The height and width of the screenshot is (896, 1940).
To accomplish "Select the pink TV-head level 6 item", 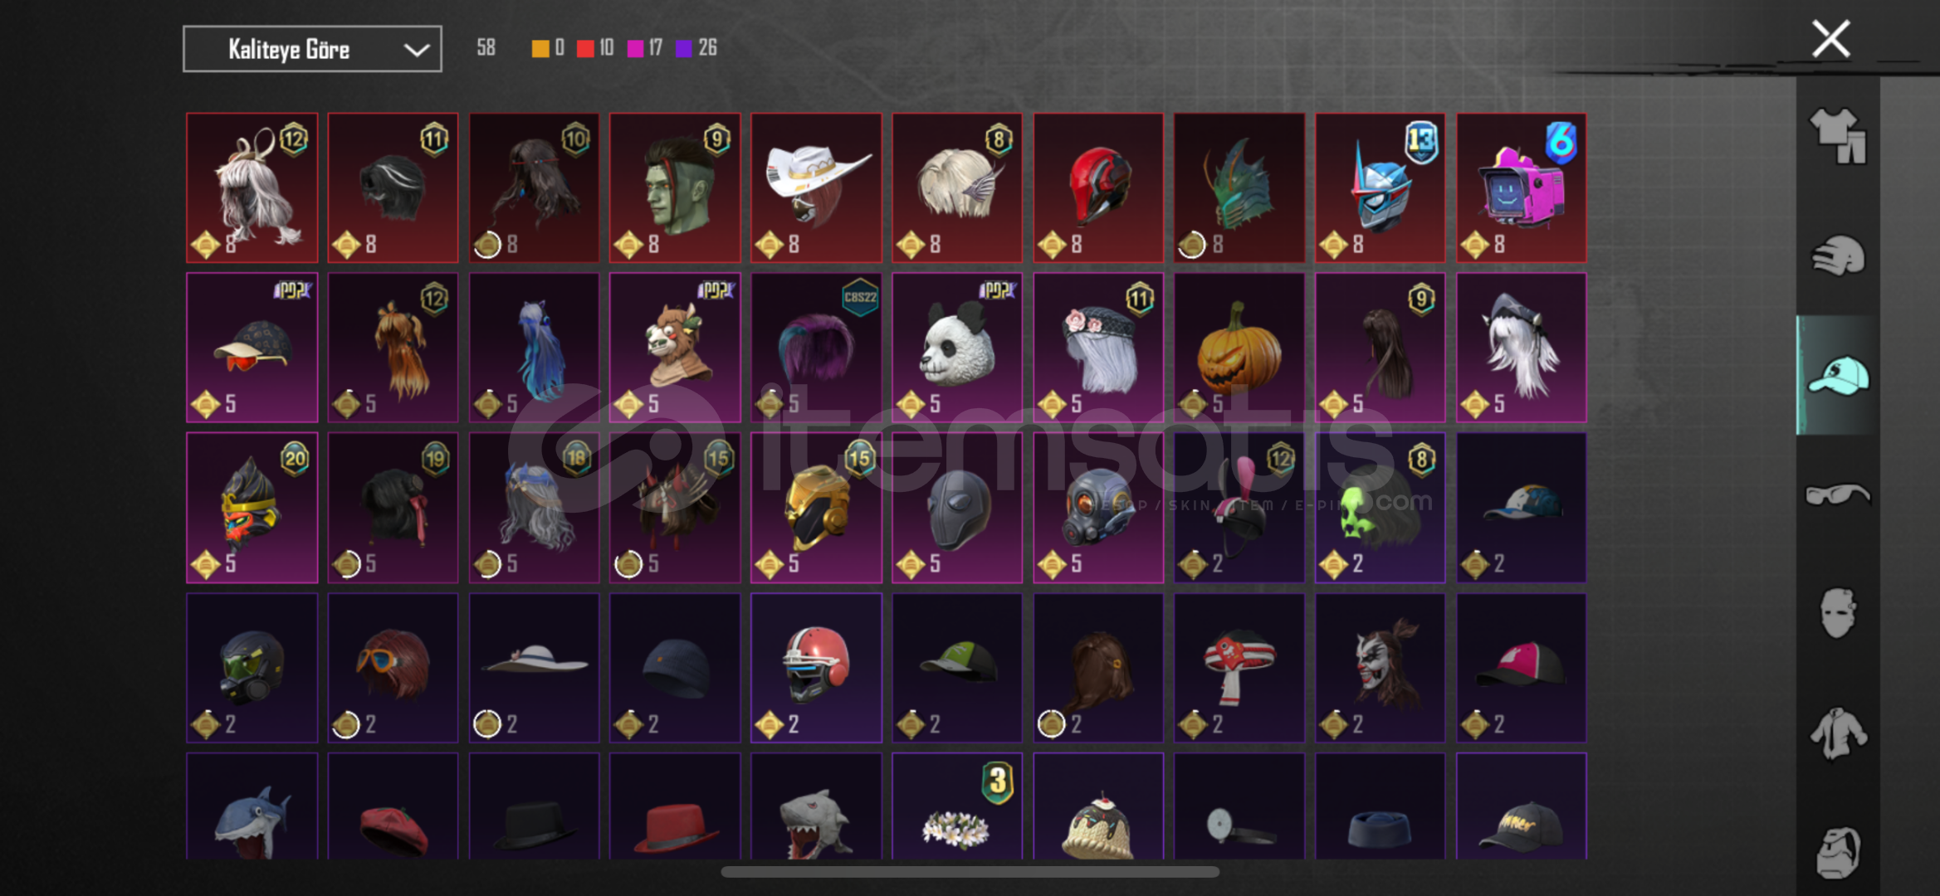I will point(1521,187).
